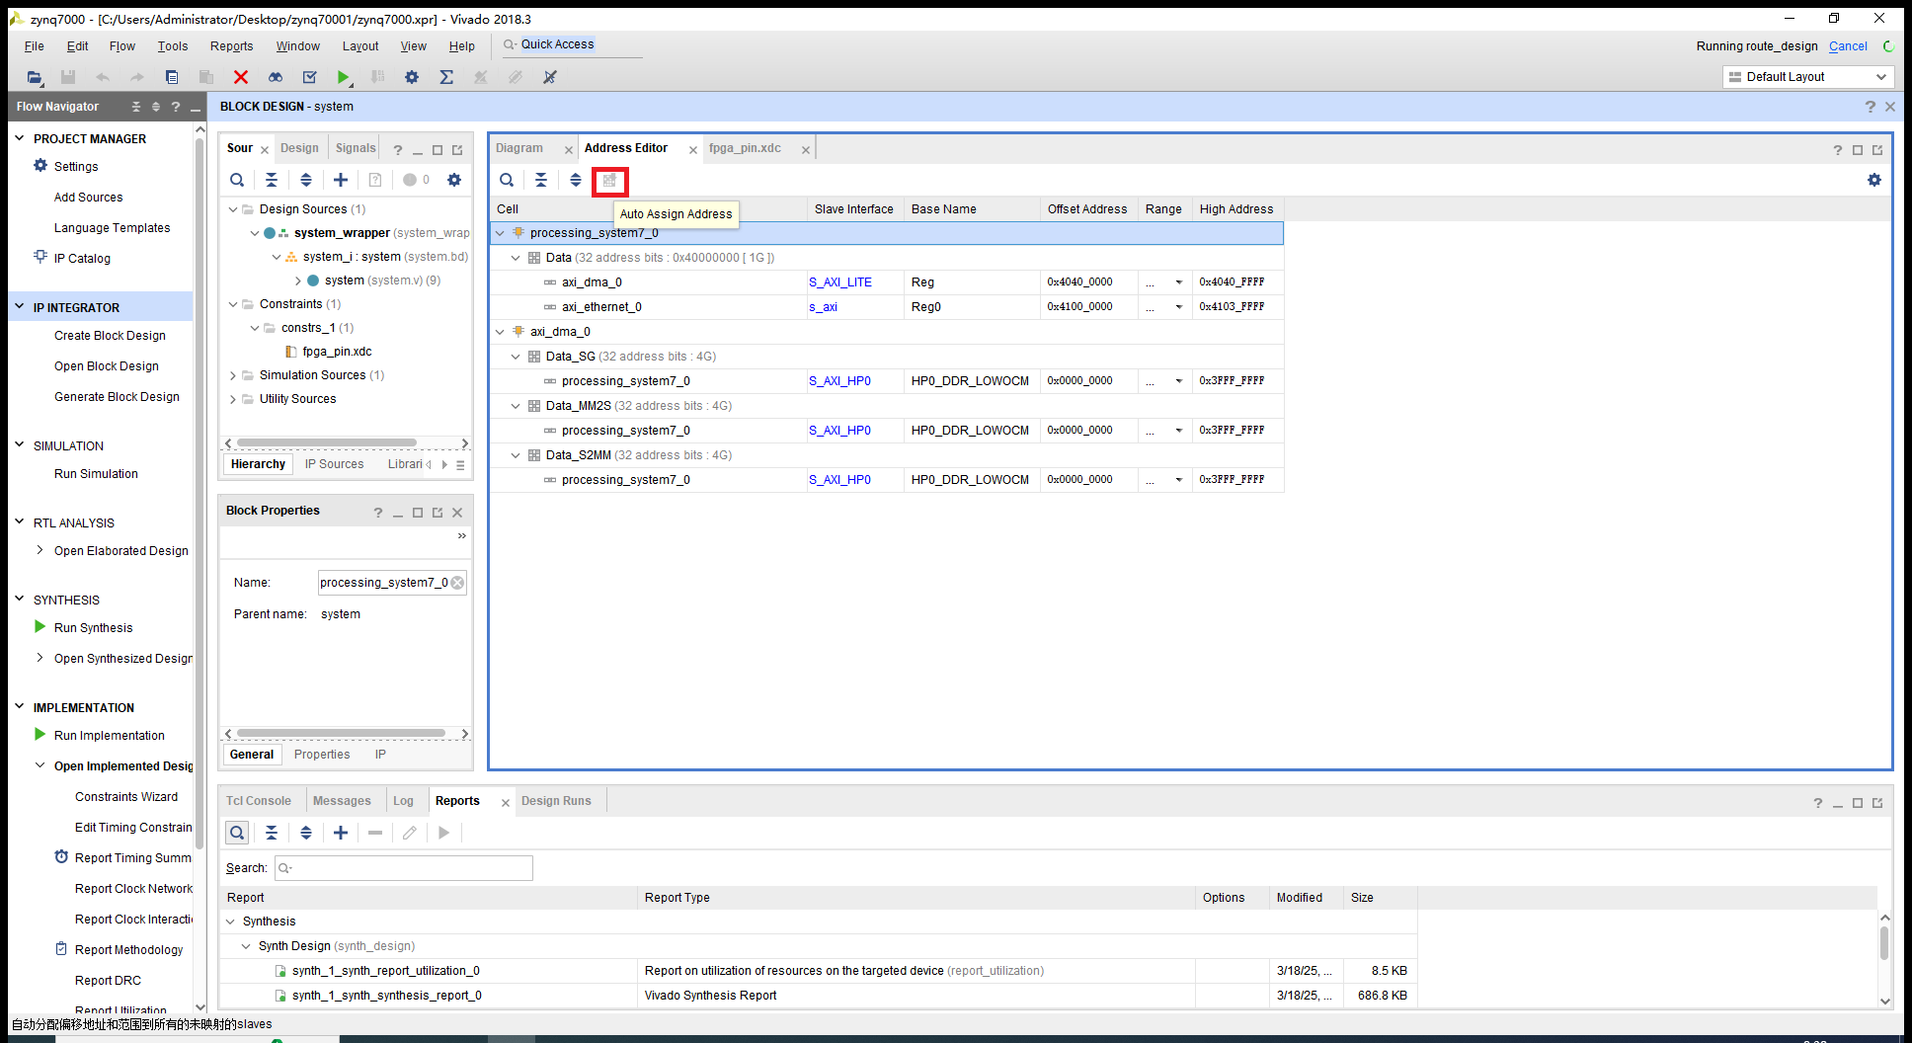The height and width of the screenshot is (1043, 1912).
Task: Open Range dropdown for axi_dma_0 Reg row
Action: (x=1178, y=282)
